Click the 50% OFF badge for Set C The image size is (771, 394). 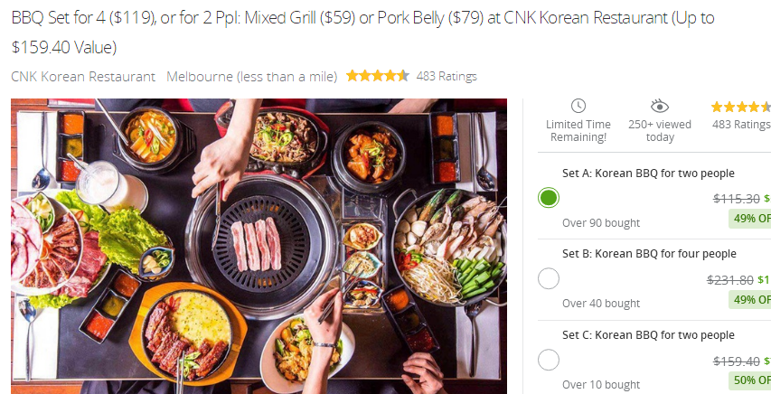coord(750,380)
